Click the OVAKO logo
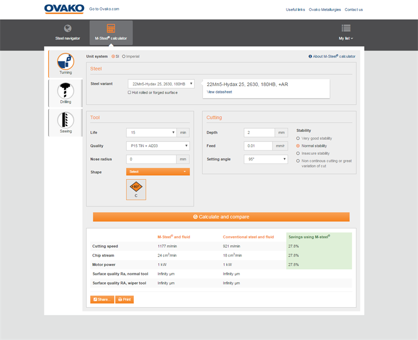The image size is (418, 340). 64,9
